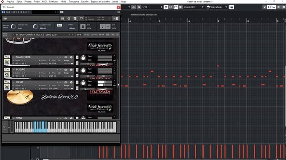Select the 49-64 rack page tab
Viewport: 286px width, 160px height.
pos(101,35)
